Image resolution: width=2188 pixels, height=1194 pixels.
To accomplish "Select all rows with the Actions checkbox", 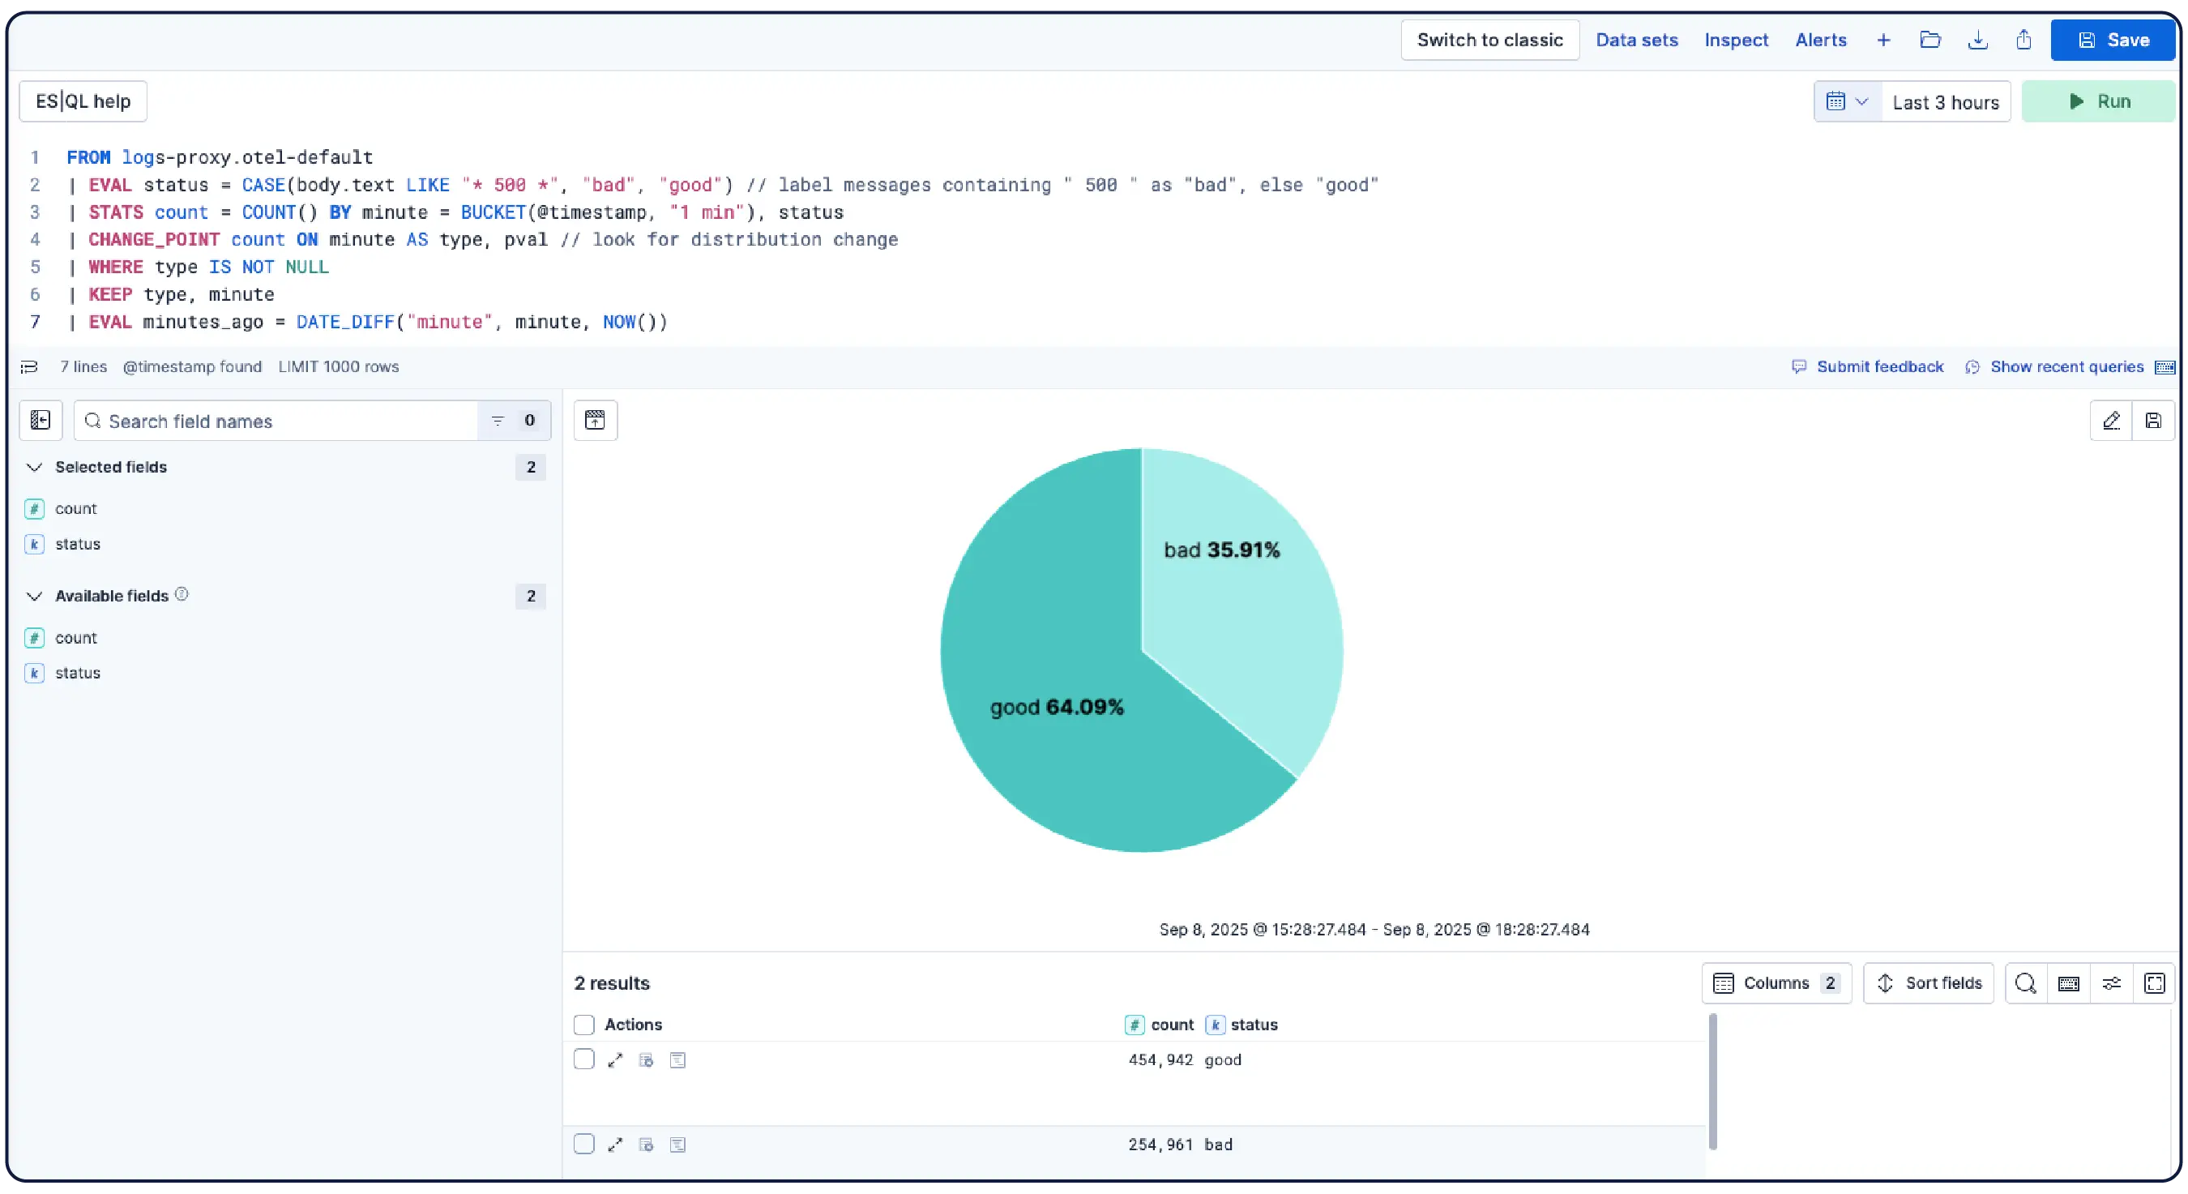I will pos(584,1025).
